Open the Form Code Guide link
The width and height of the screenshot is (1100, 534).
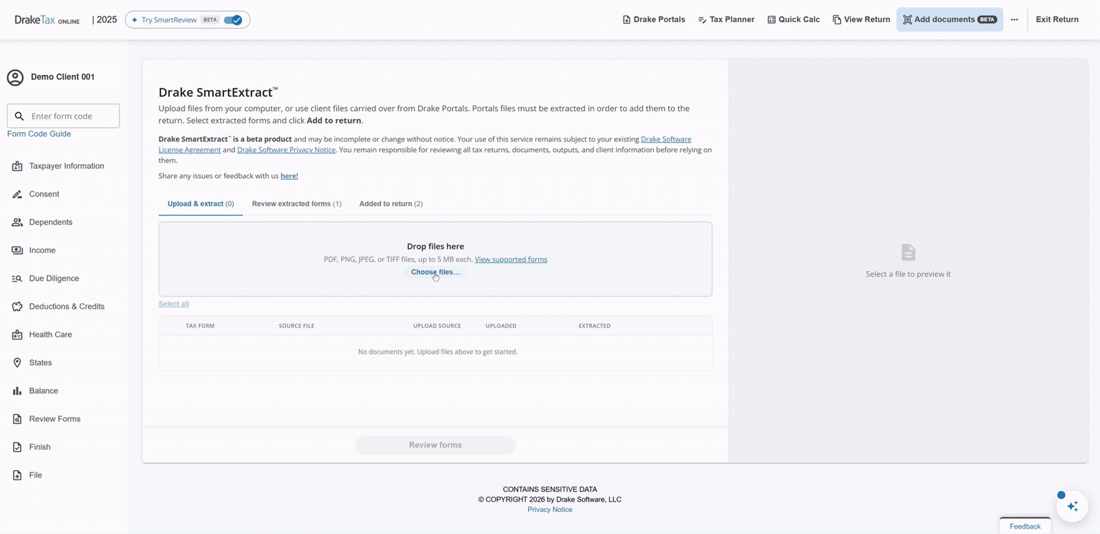pyautogui.click(x=38, y=134)
